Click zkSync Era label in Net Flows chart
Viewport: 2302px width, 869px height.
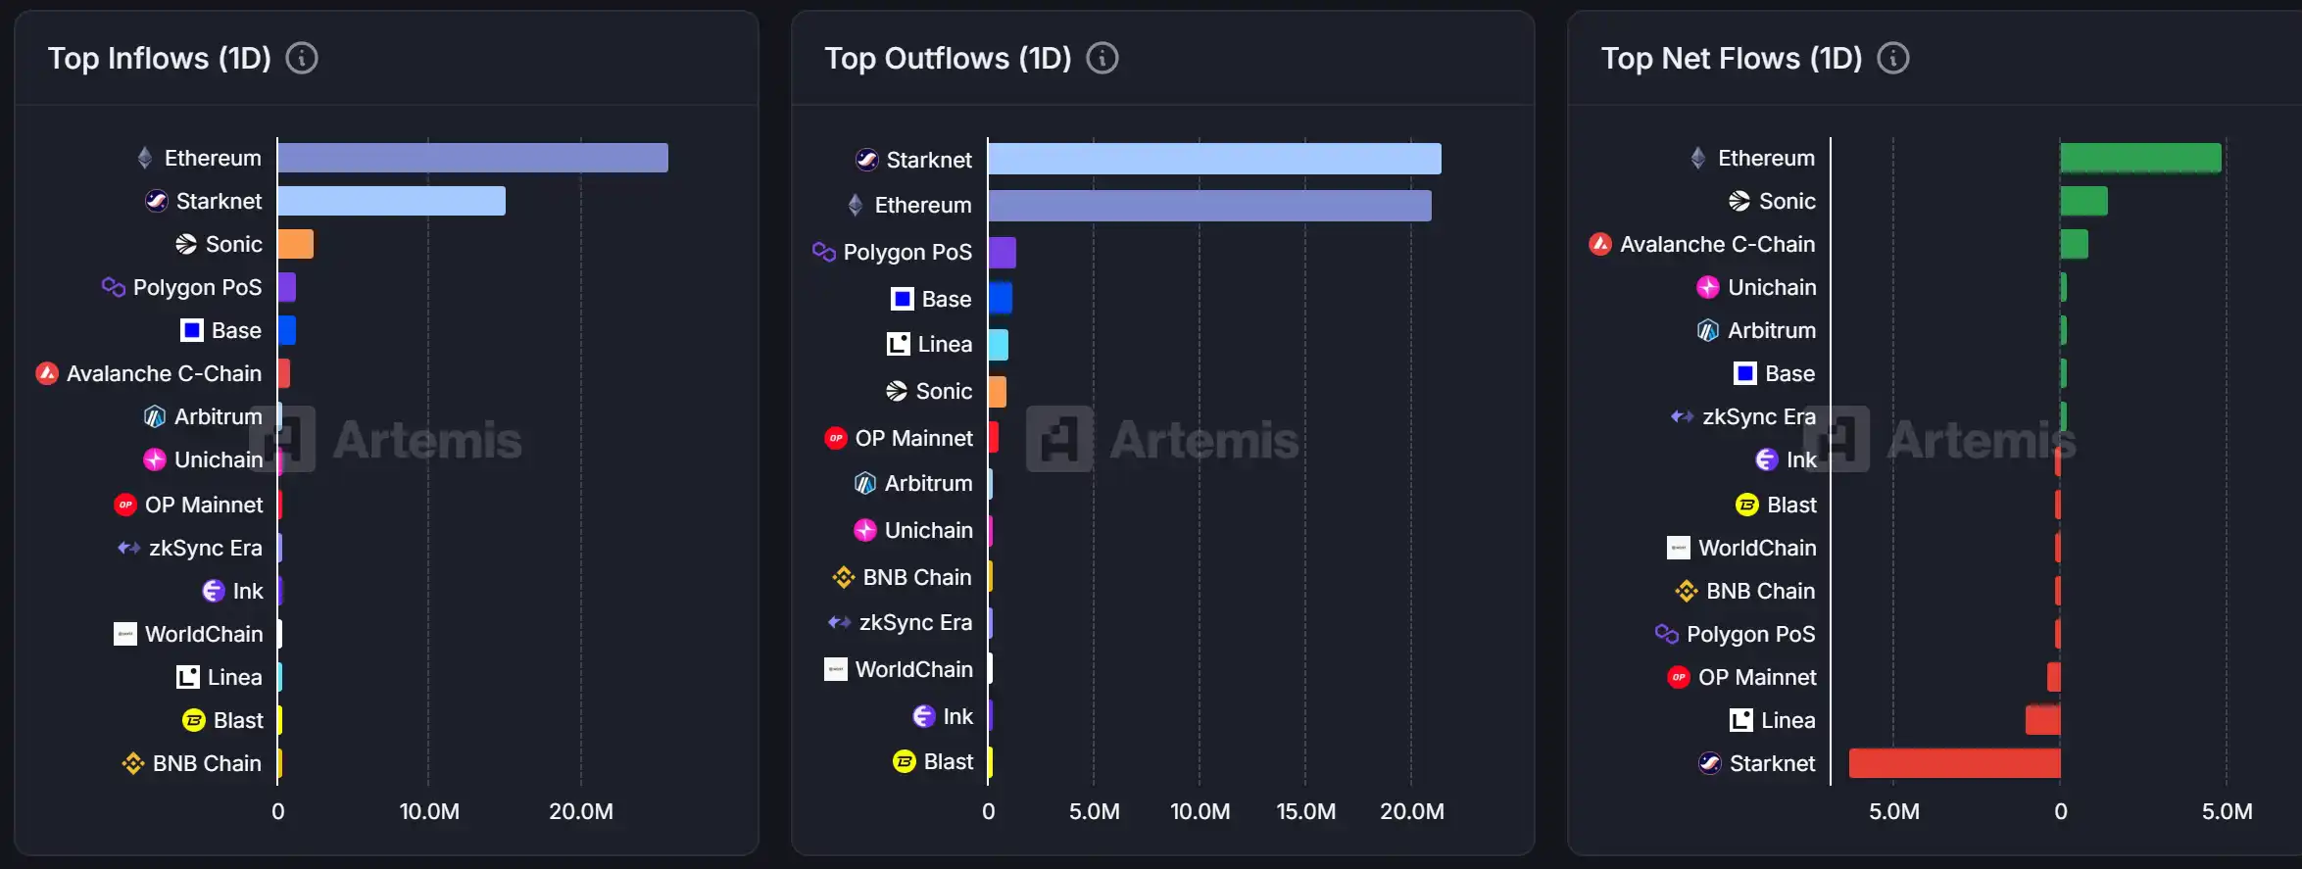[1758, 416]
